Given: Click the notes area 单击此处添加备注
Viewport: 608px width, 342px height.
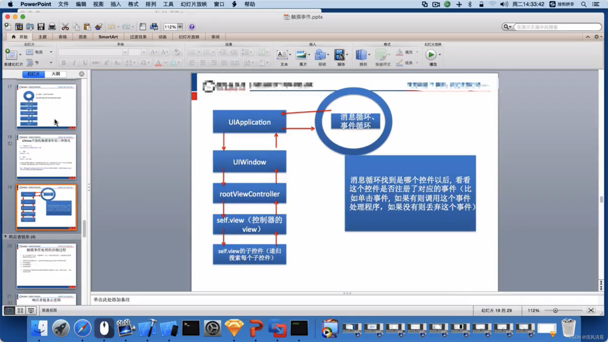Looking at the screenshot, I should tap(111, 300).
